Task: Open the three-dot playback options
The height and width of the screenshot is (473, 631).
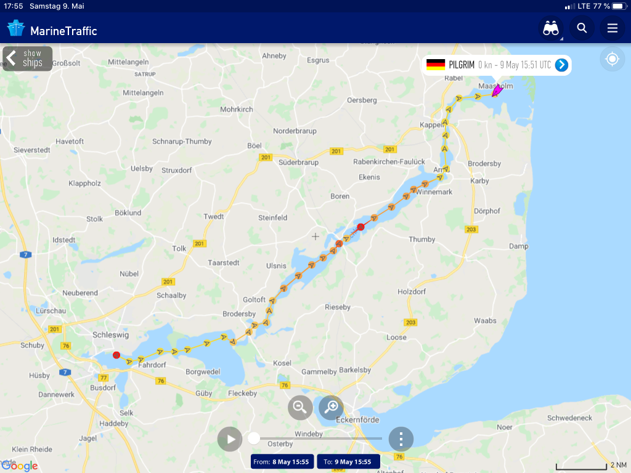Action: pos(401,439)
